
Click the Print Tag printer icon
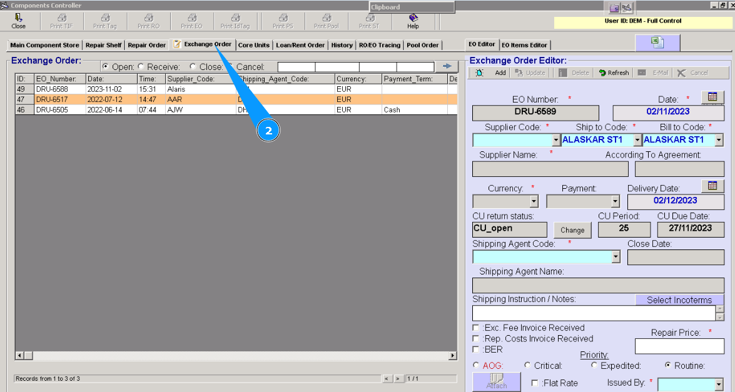(105, 18)
